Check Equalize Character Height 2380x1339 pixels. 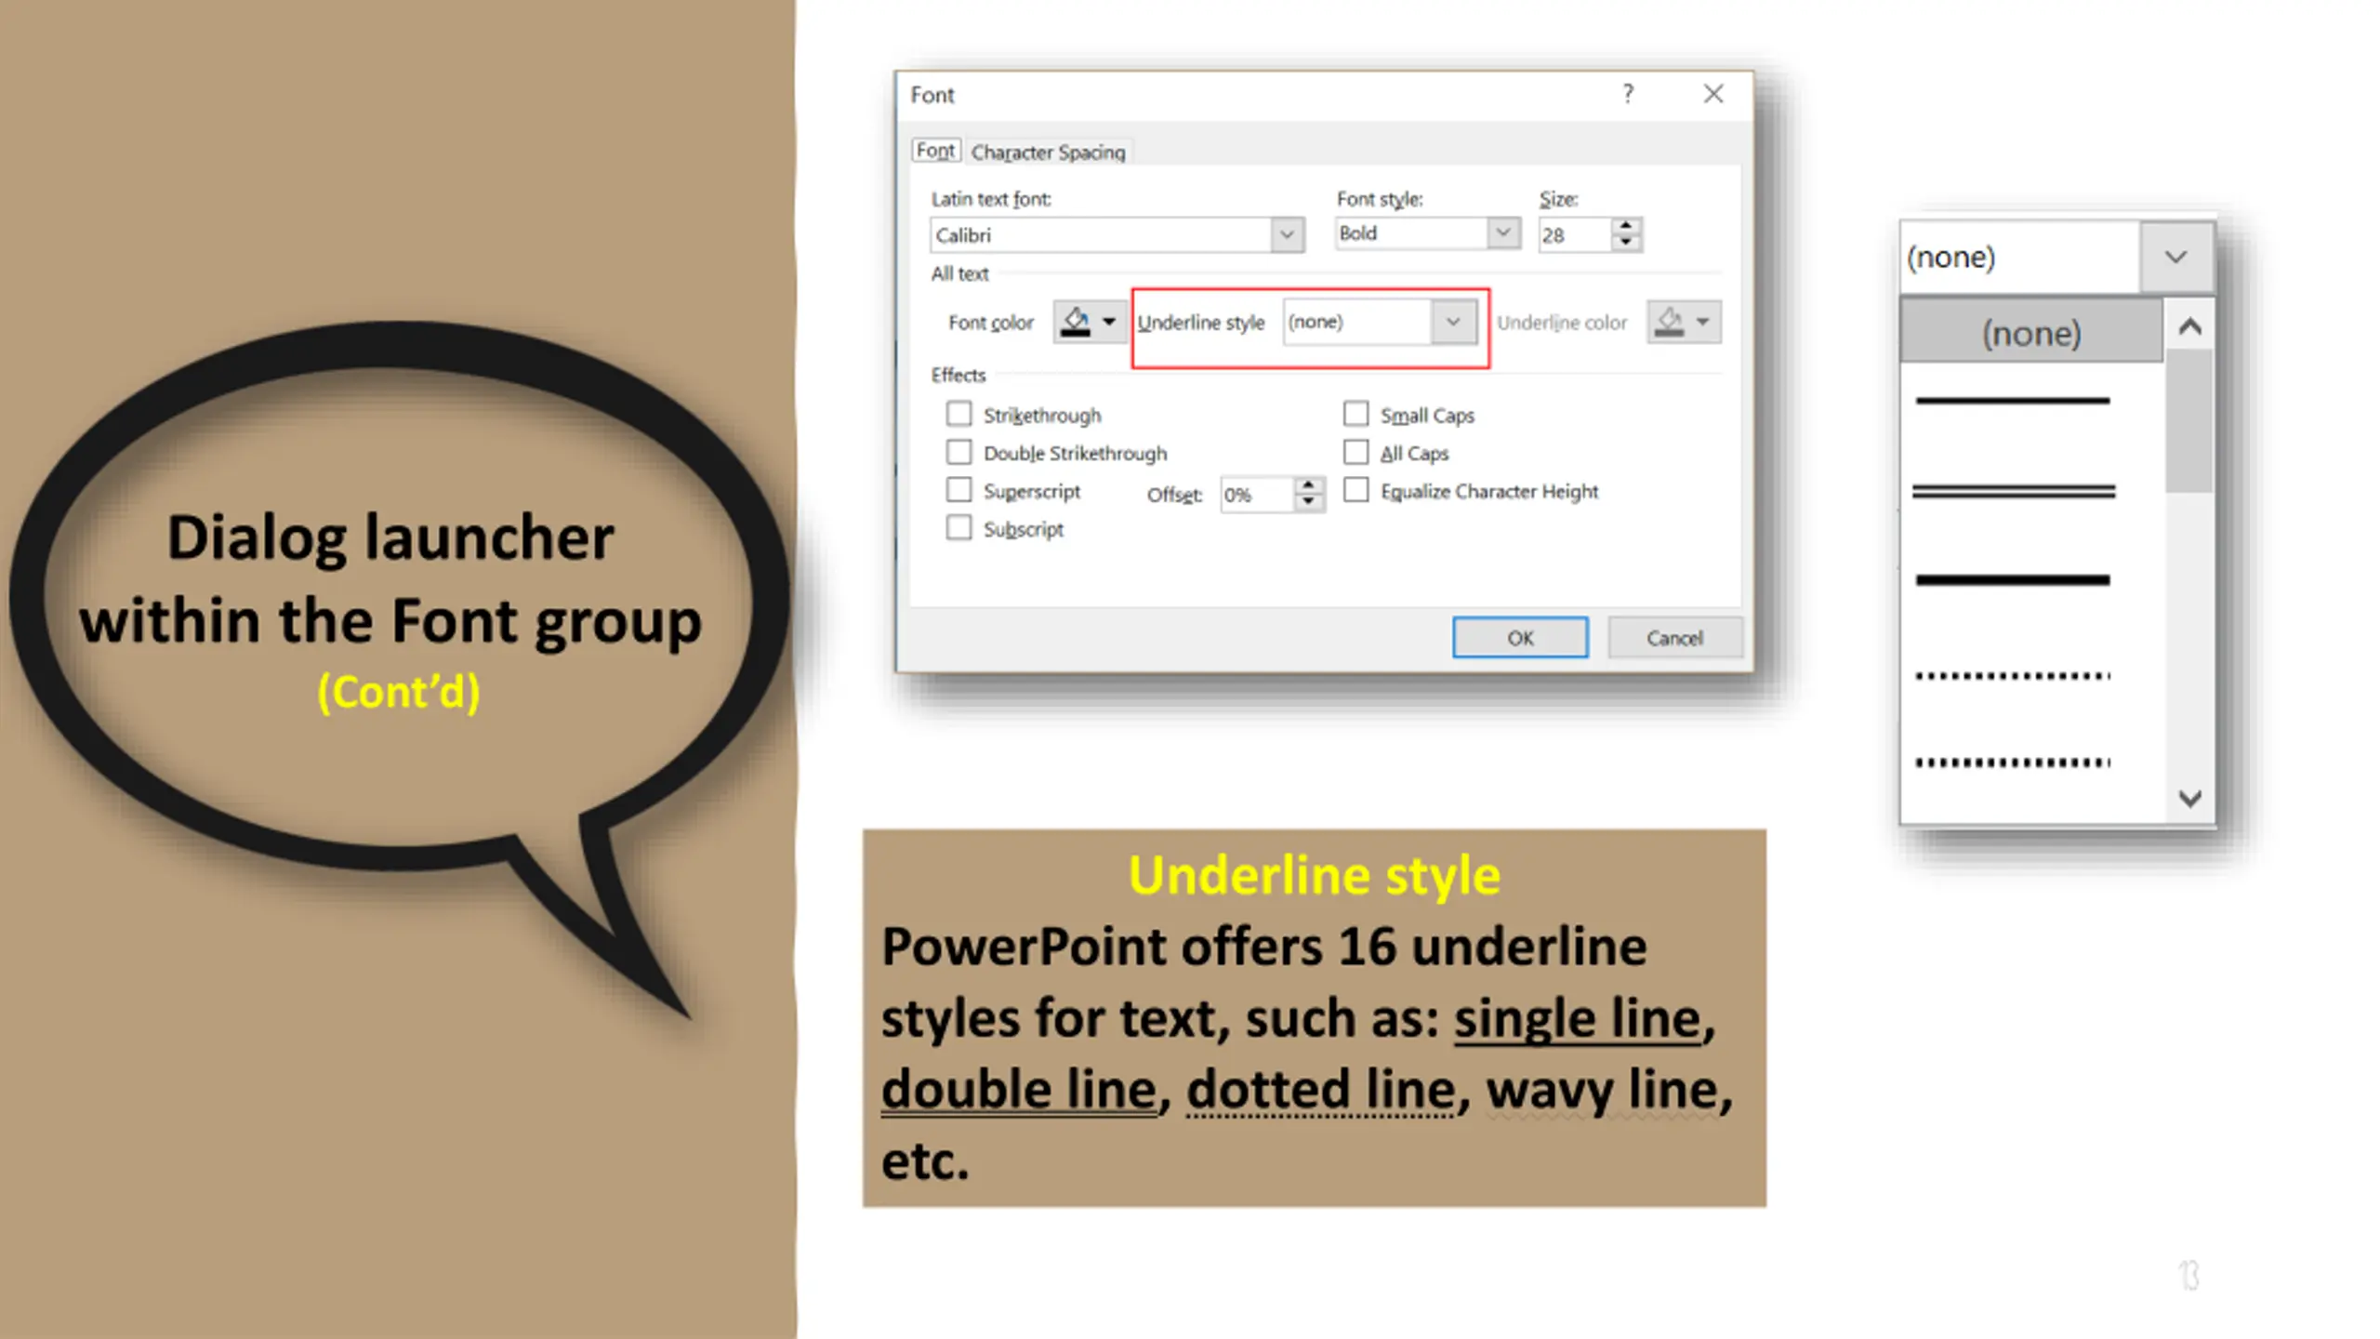tap(1356, 490)
